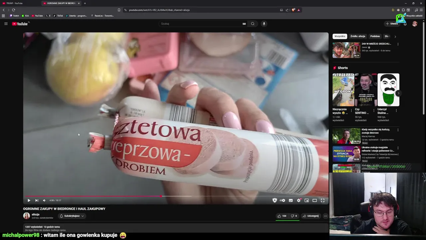
Task: Toggle the autoplay switch in the player
Action: (283, 200)
